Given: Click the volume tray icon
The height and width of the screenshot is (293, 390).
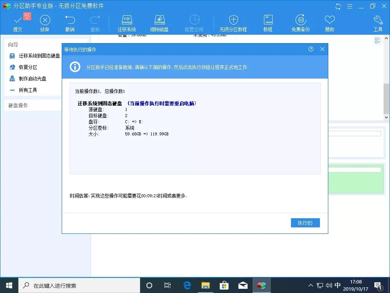Looking at the screenshot, I should click(329, 285).
